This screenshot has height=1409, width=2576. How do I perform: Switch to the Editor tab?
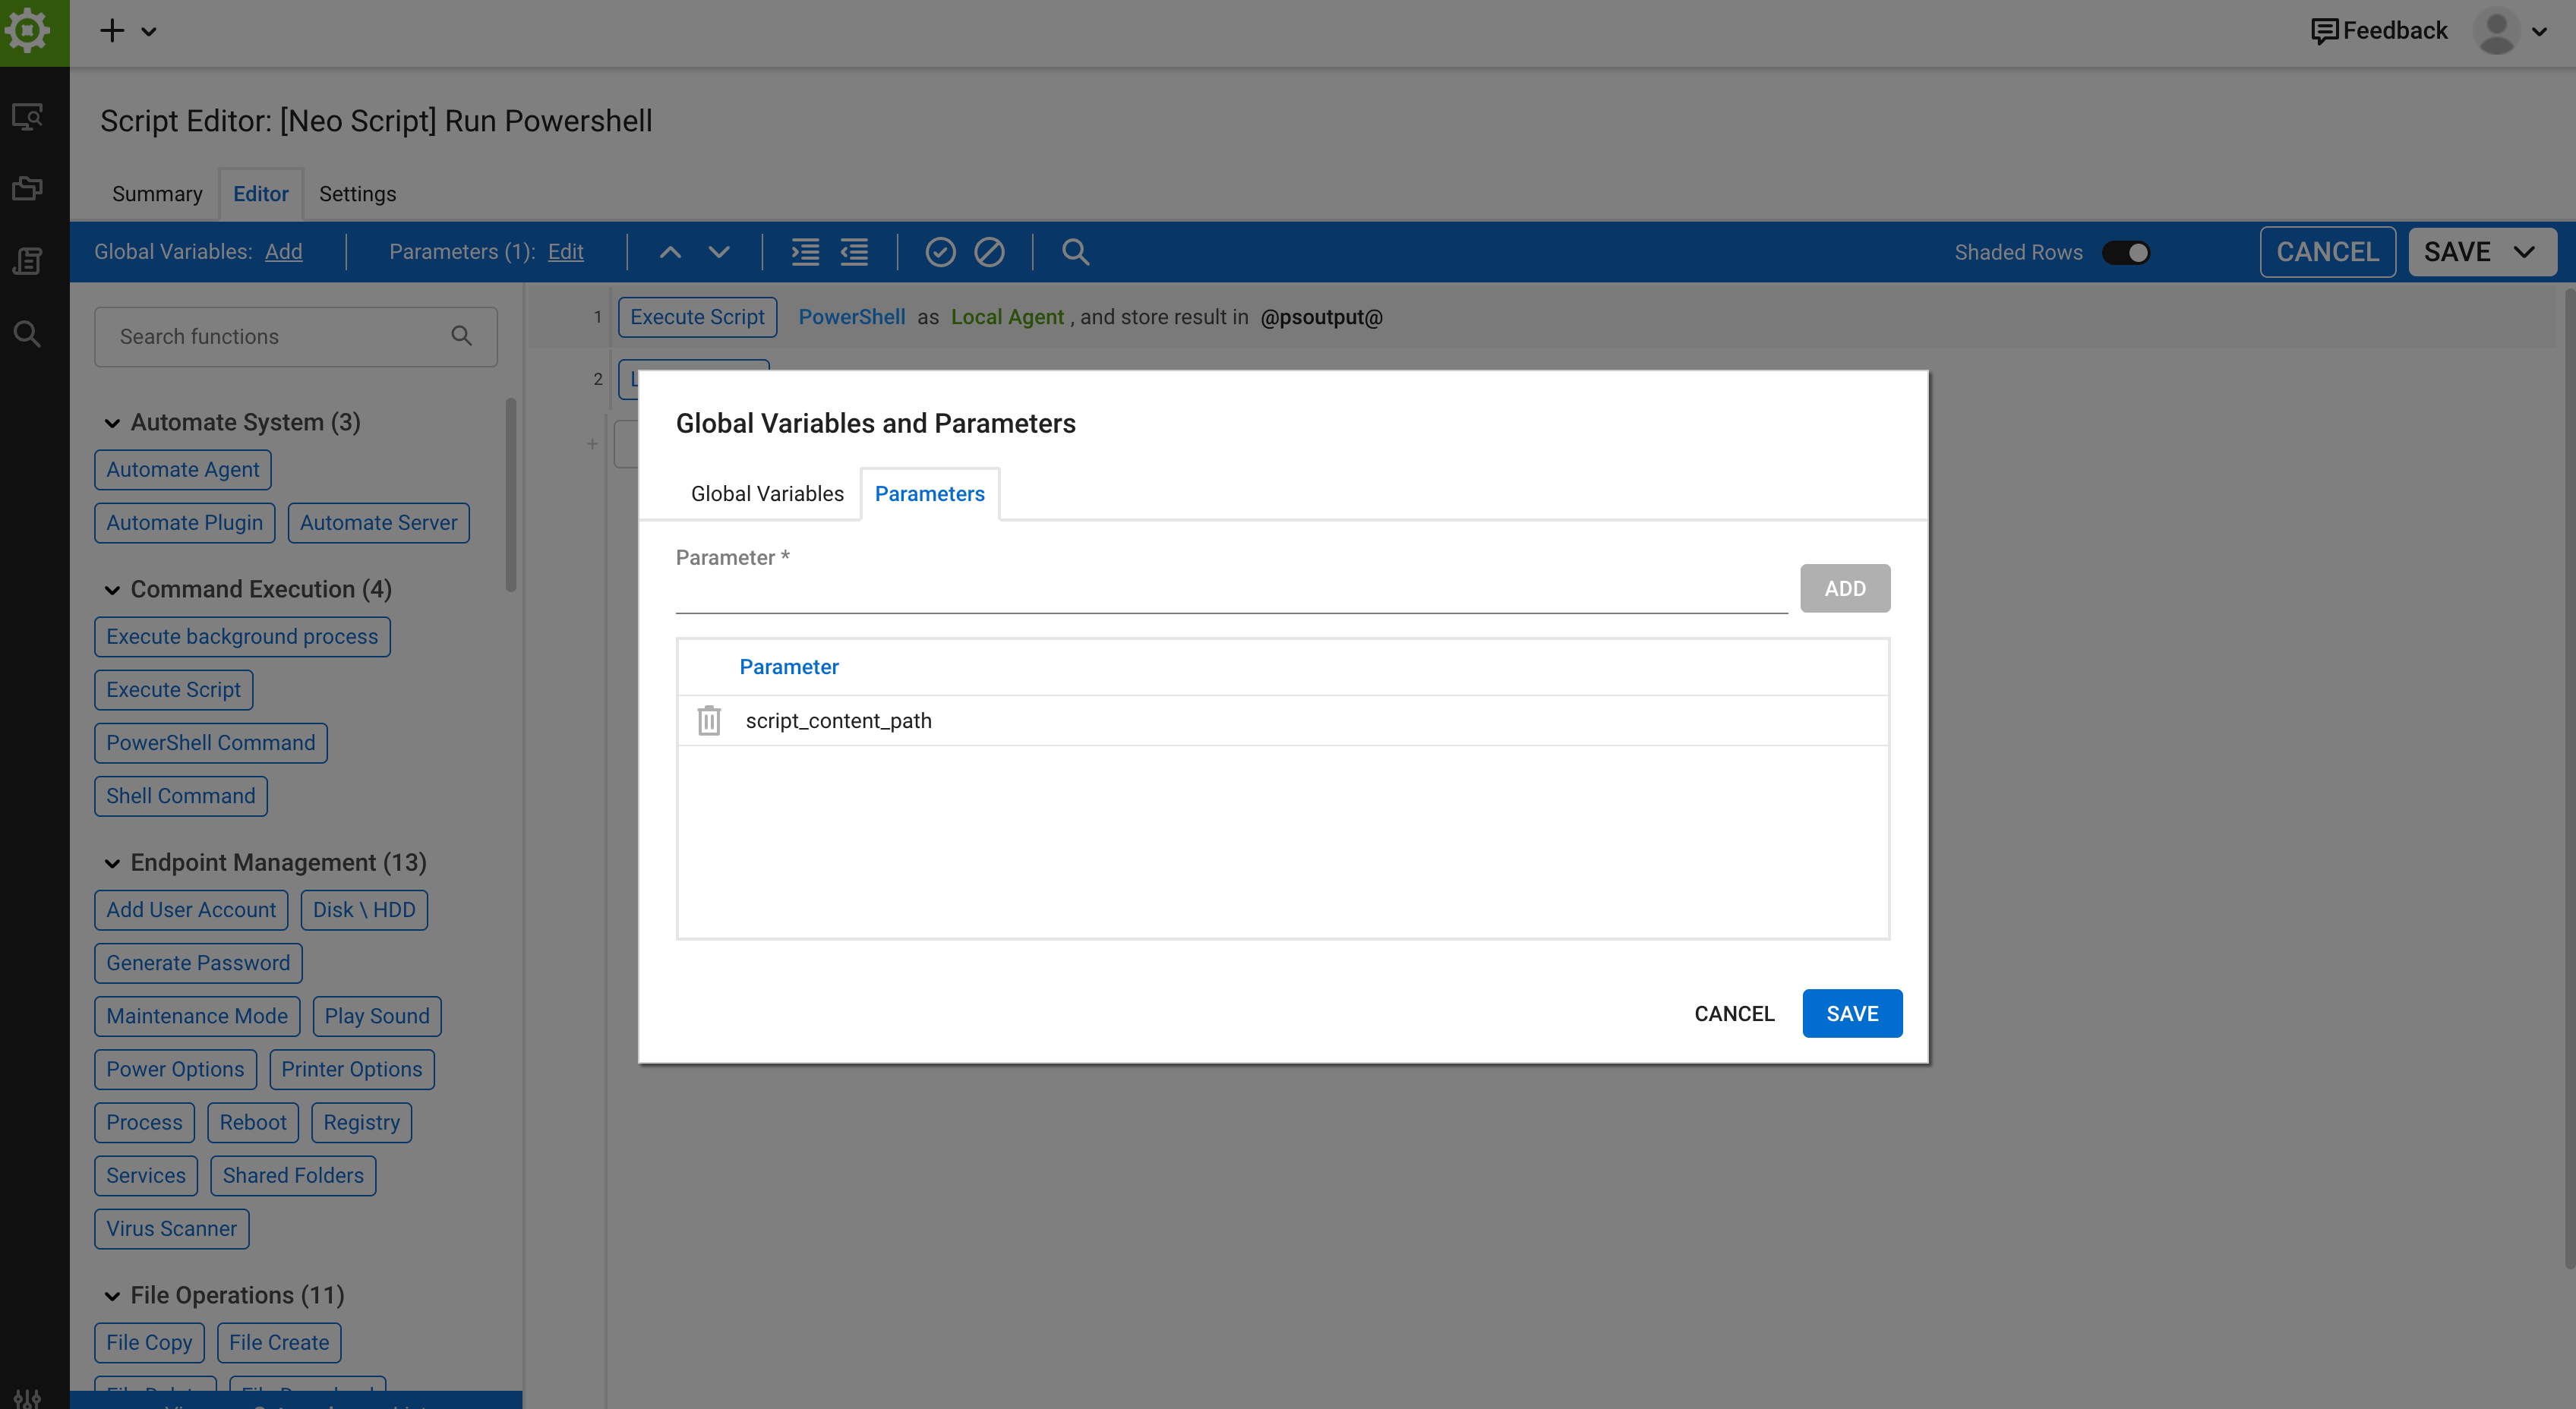tap(261, 194)
